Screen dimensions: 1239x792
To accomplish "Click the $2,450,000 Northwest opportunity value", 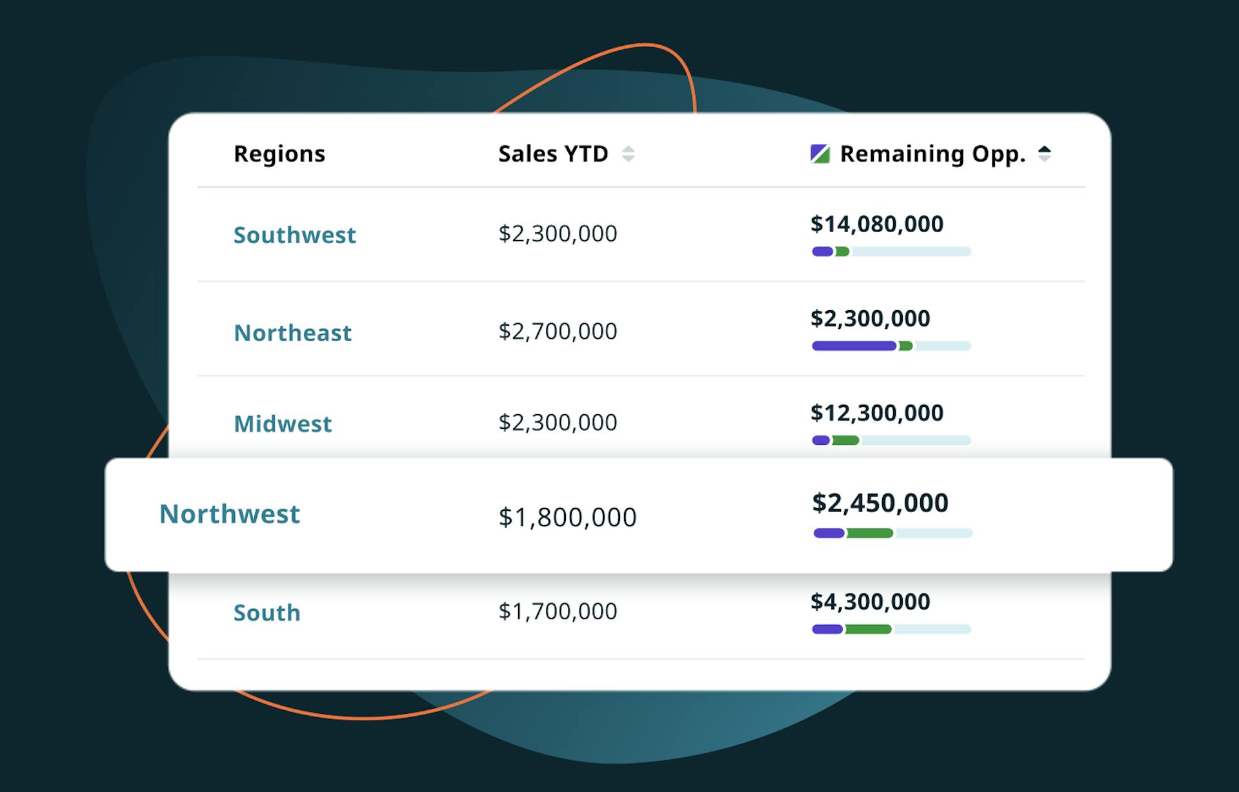I will [881, 503].
